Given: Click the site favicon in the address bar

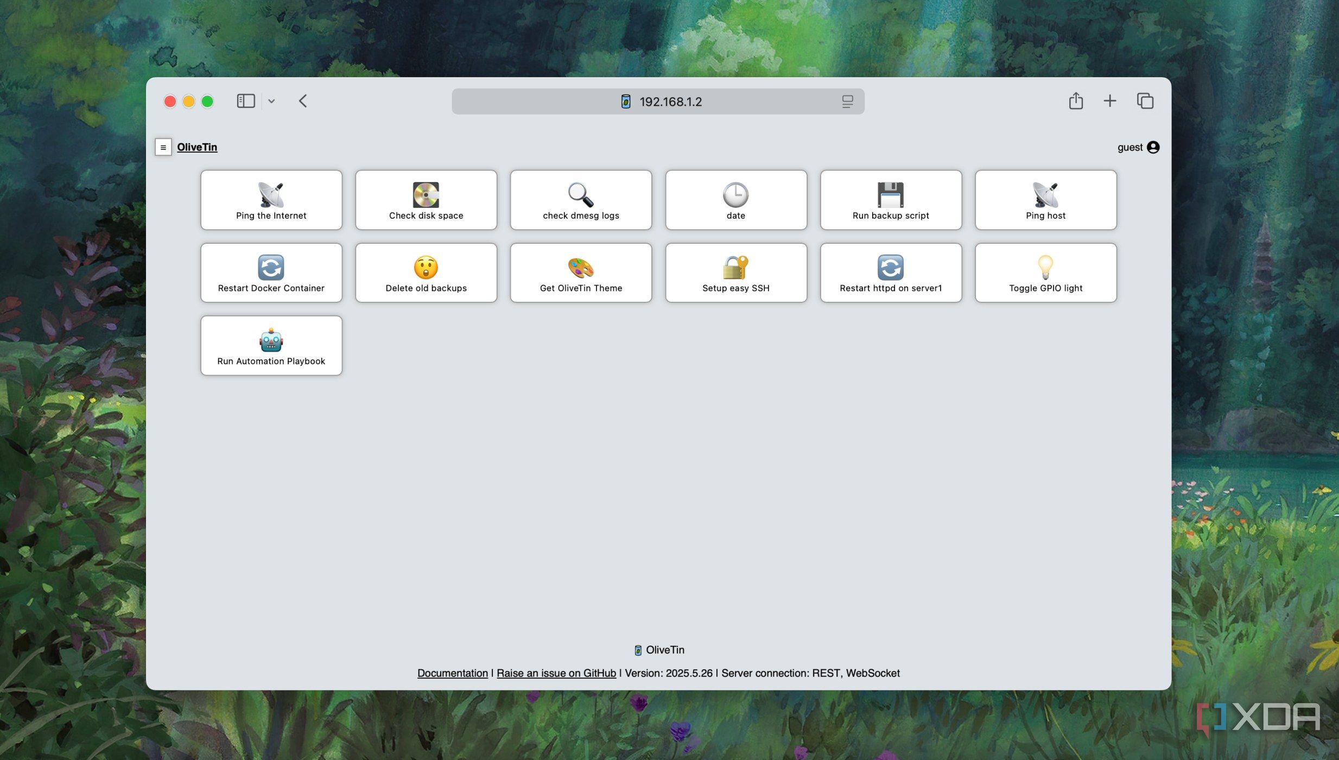Looking at the screenshot, I should click(x=625, y=102).
